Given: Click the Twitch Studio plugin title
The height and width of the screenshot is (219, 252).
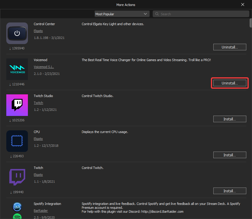Looking at the screenshot, I should (x=43, y=96).
